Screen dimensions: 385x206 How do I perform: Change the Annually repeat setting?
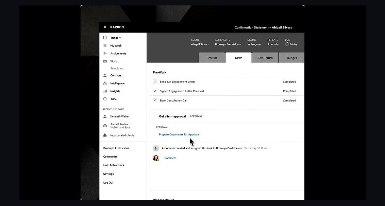click(273, 44)
